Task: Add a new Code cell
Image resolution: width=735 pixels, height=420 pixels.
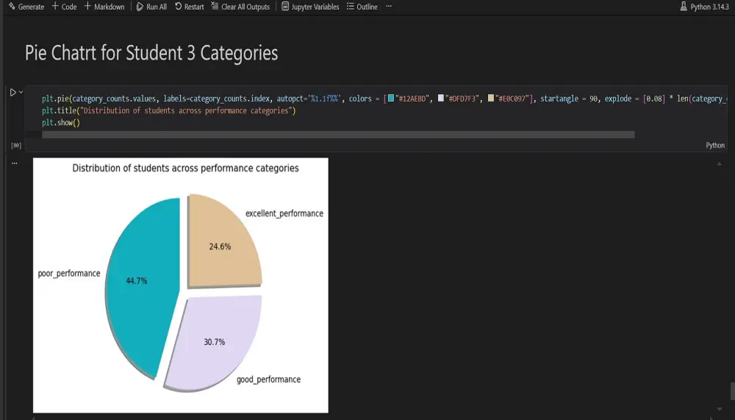Action: click(x=64, y=7)
